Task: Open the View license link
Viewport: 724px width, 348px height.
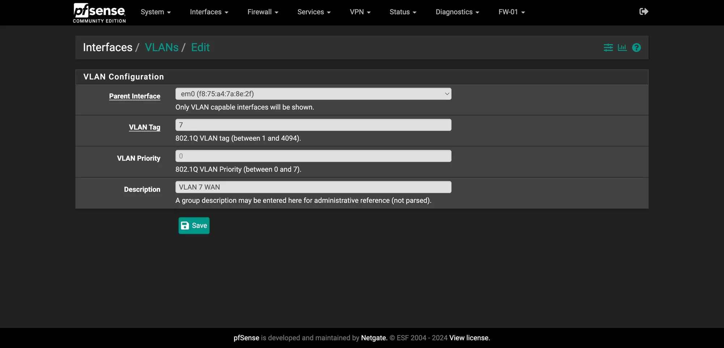Action: click(470, 338)
